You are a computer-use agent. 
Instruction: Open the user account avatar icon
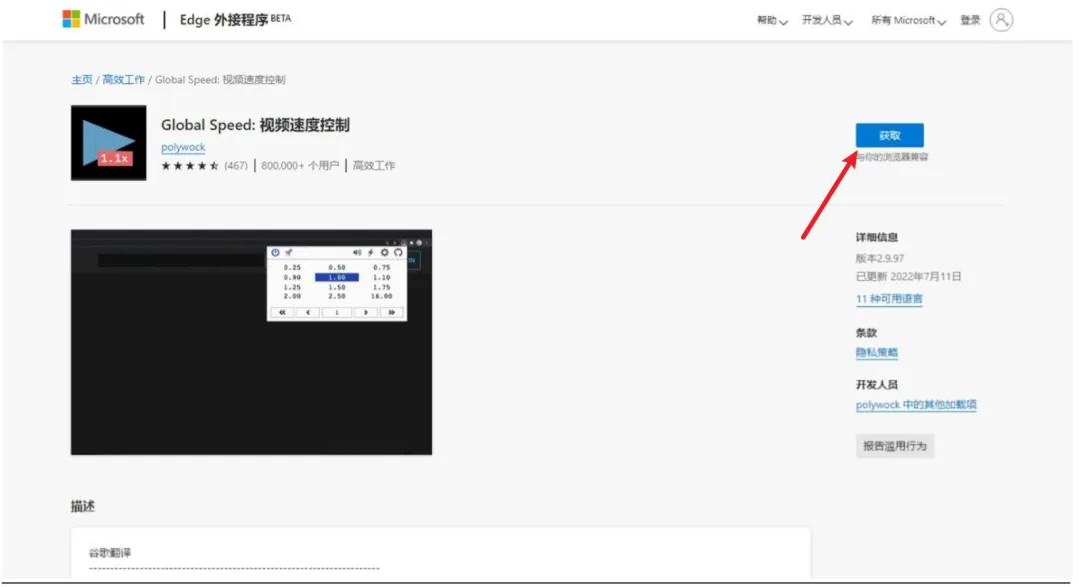[1001, 20]
